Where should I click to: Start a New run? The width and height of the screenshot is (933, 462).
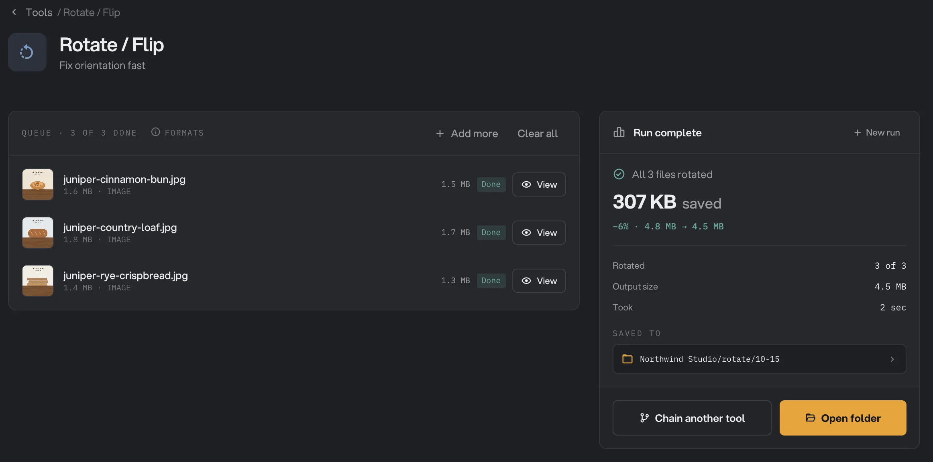pyautogui.click(x=877, y=132)
